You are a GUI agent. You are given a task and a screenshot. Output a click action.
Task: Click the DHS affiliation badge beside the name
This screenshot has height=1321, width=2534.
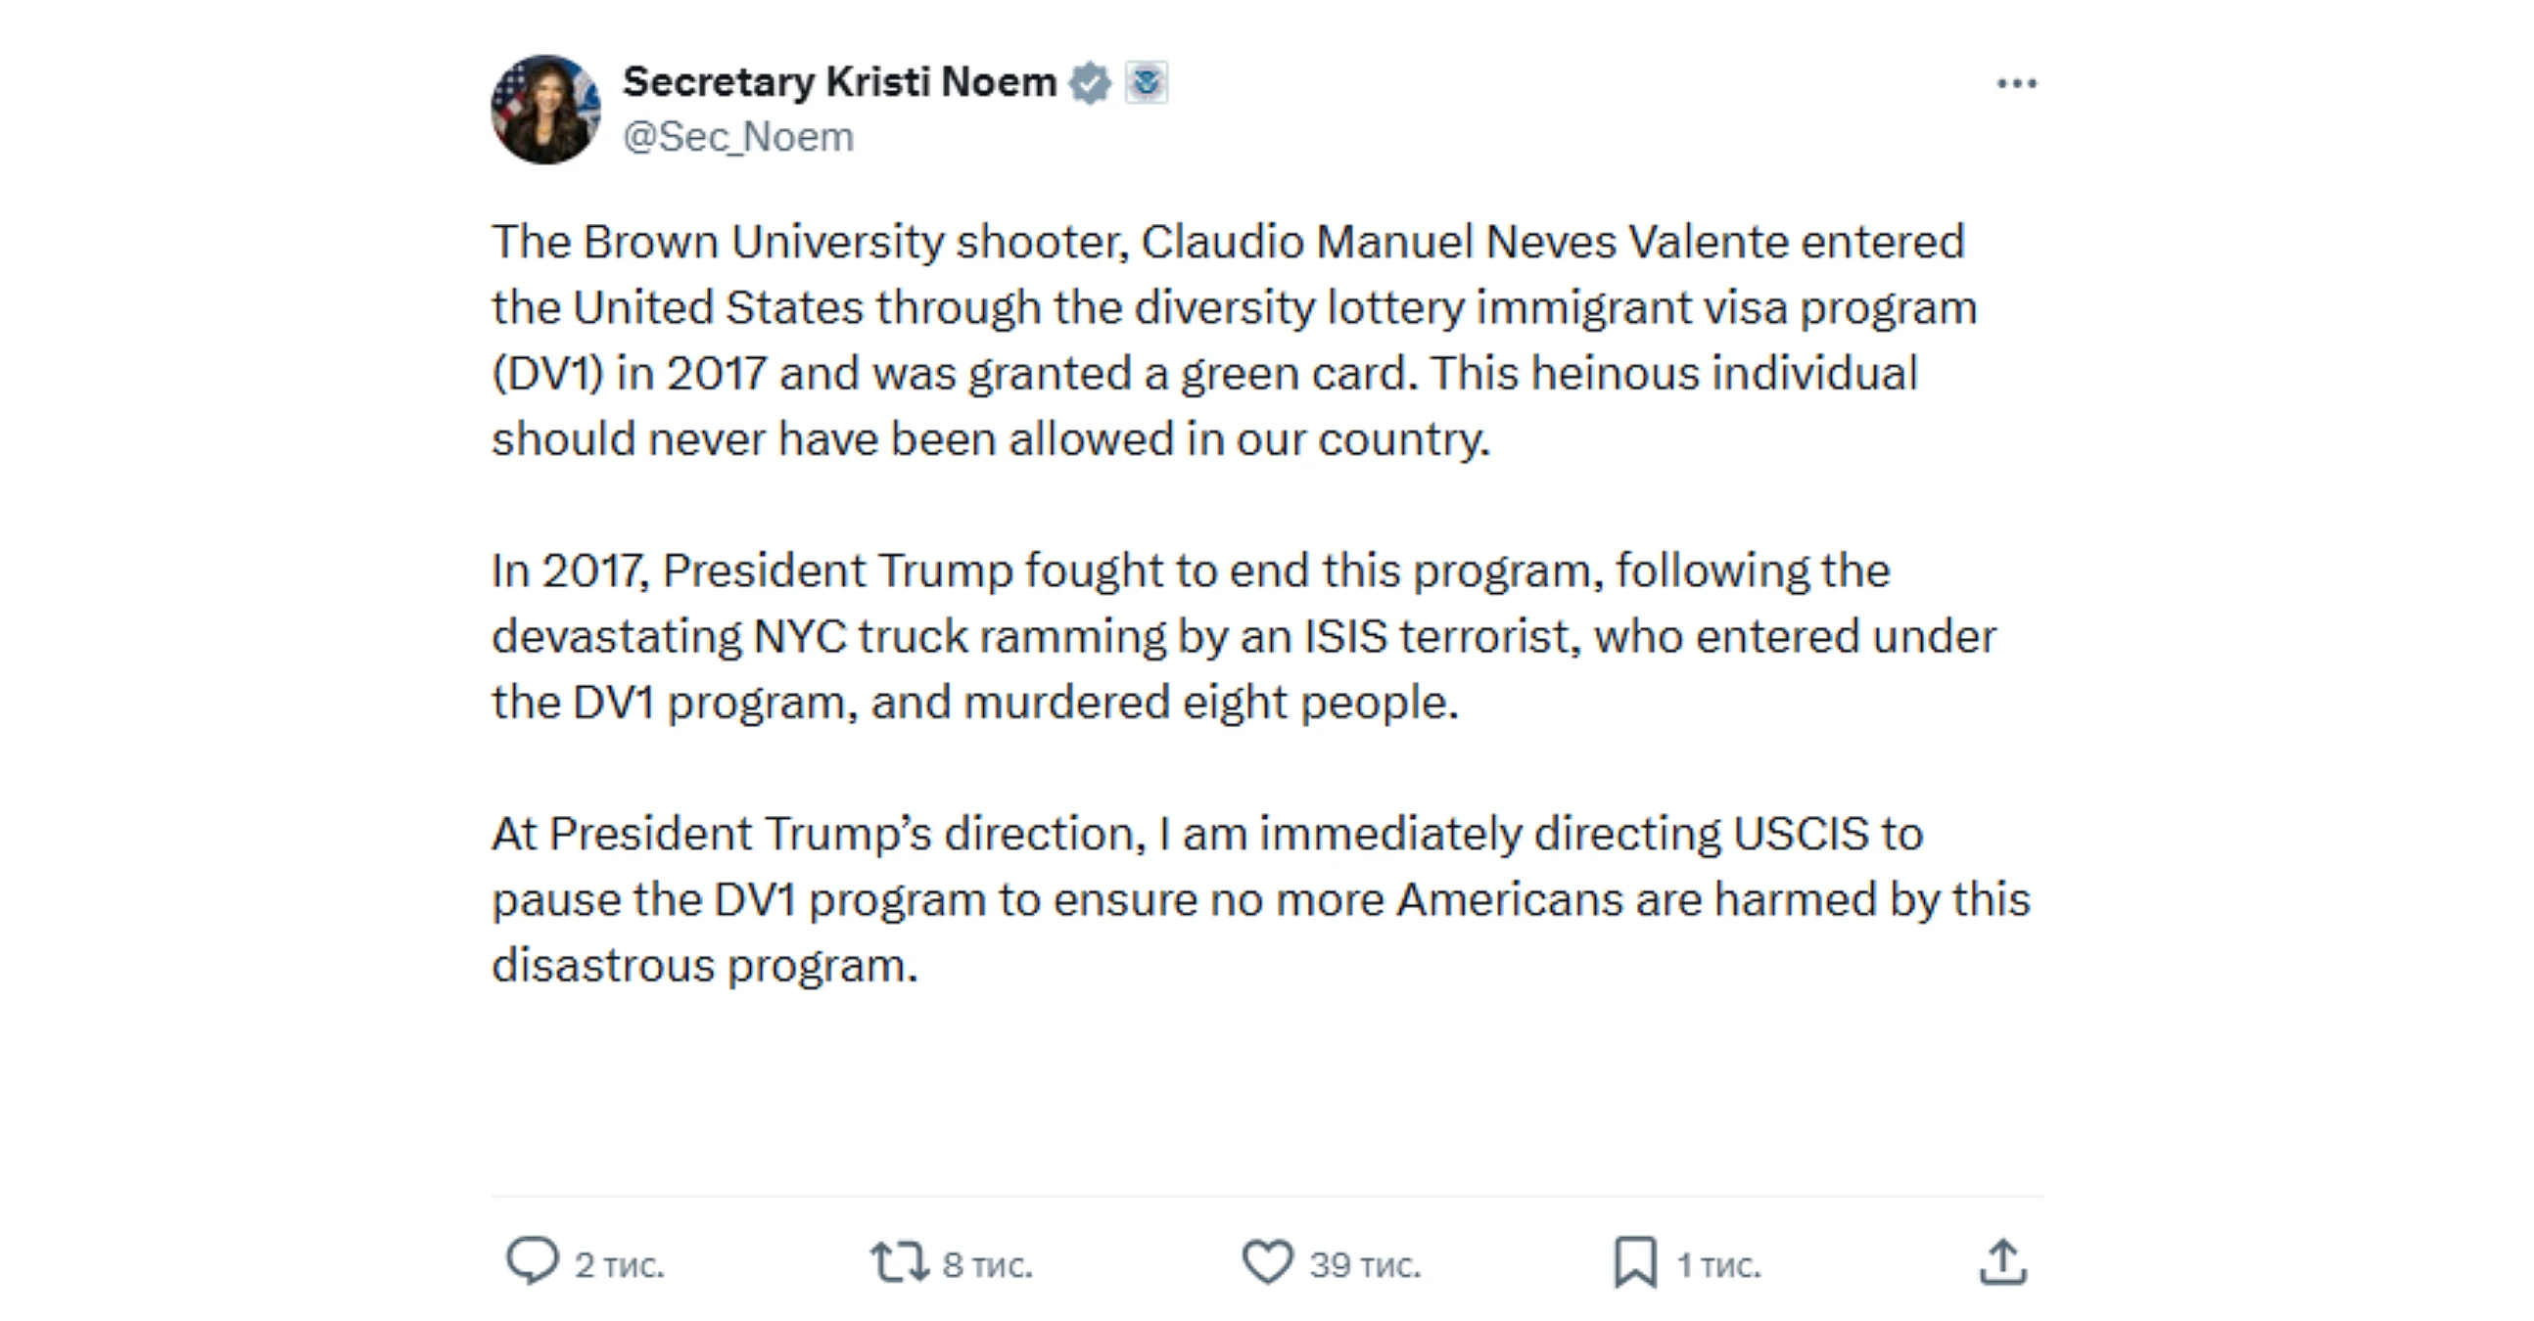tap(1146, 82)
